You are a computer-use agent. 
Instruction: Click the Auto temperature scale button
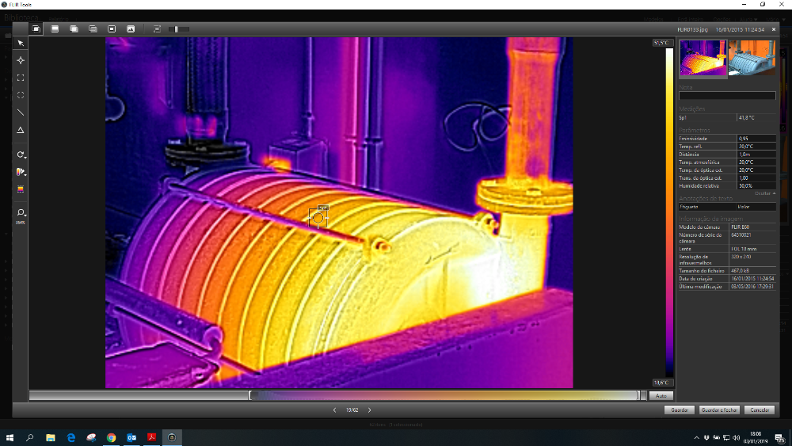tap(660, 395)
